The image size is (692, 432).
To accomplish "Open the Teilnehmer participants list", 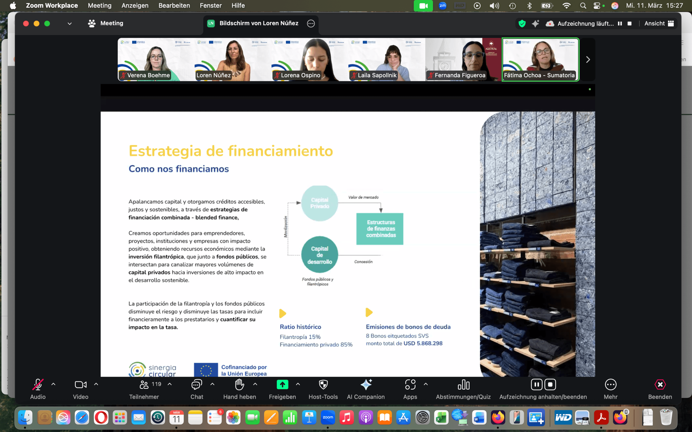I will [x=144, y=385].
